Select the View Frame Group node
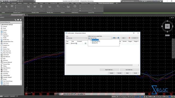This screenshot has width=175, height=98. [8, 81]
